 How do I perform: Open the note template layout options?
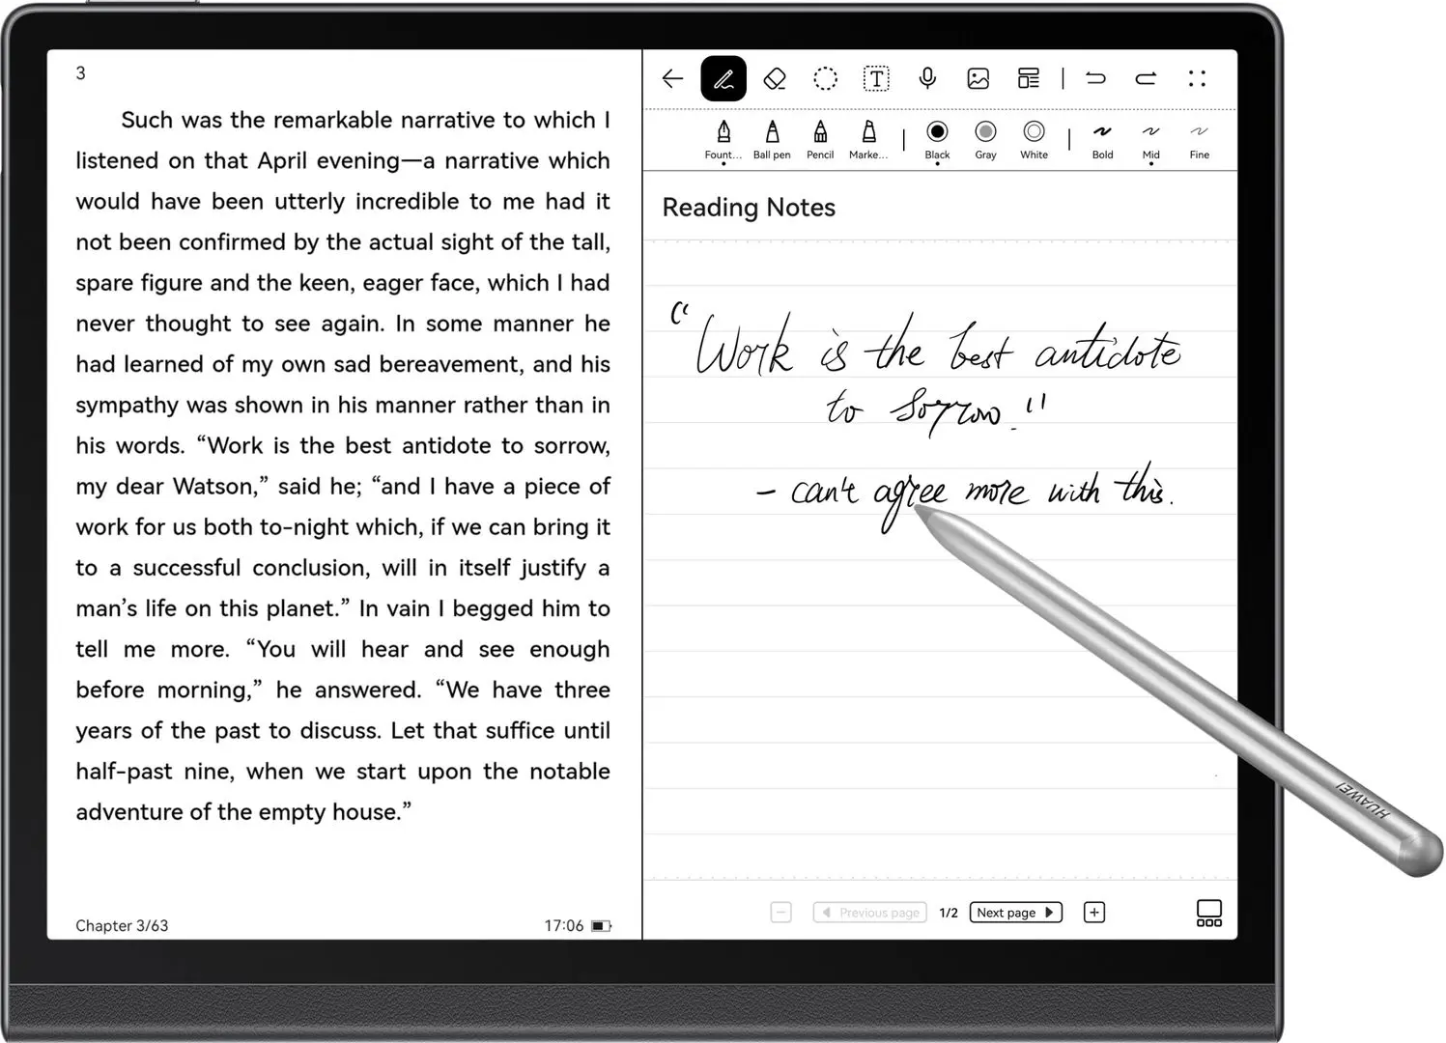[x=1028, y=78]
